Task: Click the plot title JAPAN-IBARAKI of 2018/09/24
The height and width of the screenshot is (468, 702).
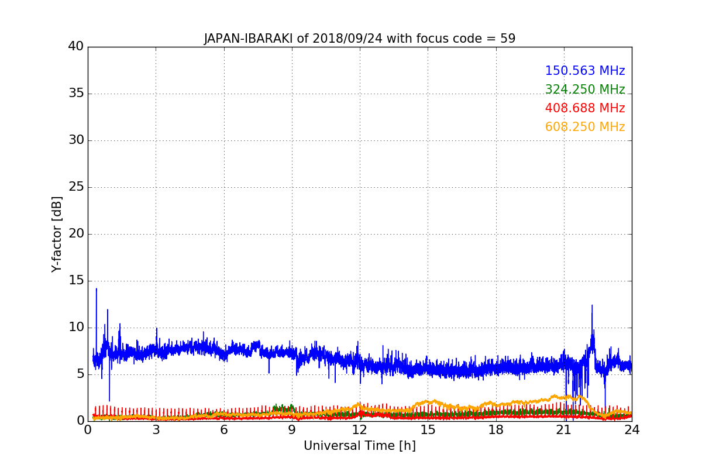Action: (x=360, y=39)
